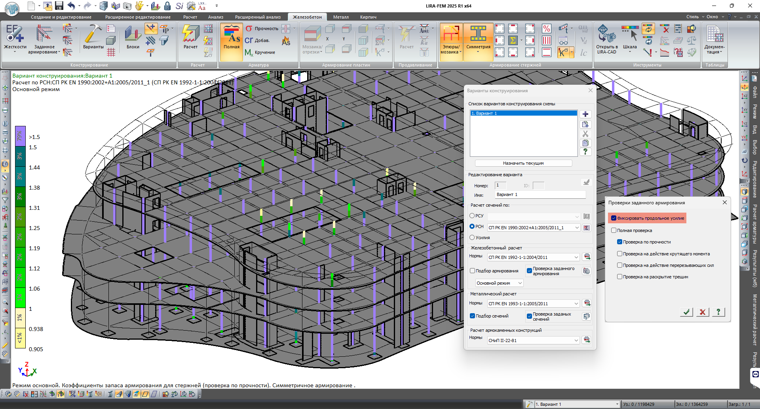Click the add variant plus icon
This screenshot has height=409, width=760.
[x=585, y=114]
